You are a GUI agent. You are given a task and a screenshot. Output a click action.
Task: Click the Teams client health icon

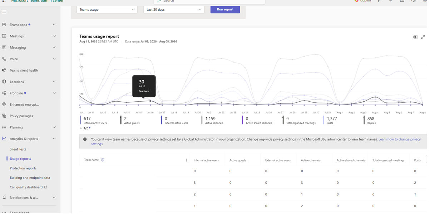click(4, 70)
